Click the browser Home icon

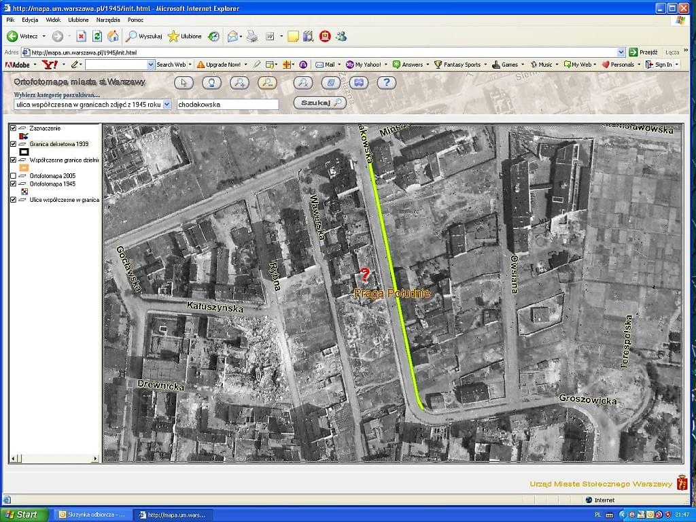pos(113,36)
